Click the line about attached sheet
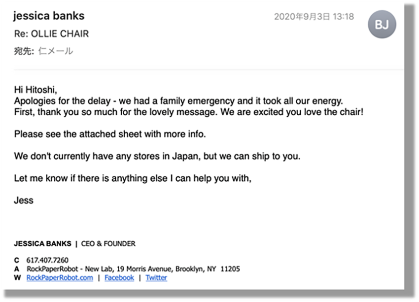 tap(110, 134)
